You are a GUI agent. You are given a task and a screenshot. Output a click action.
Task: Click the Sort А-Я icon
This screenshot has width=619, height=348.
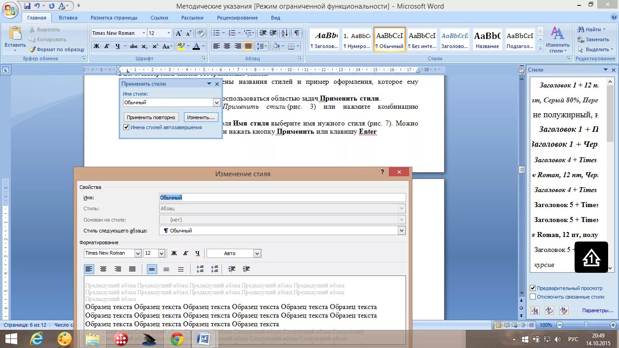click(x=285, y=33)
